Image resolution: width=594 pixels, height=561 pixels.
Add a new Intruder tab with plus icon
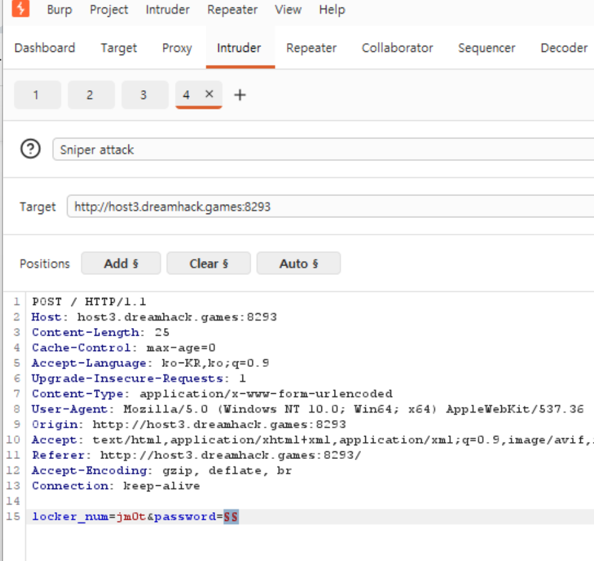pos(240,95)
